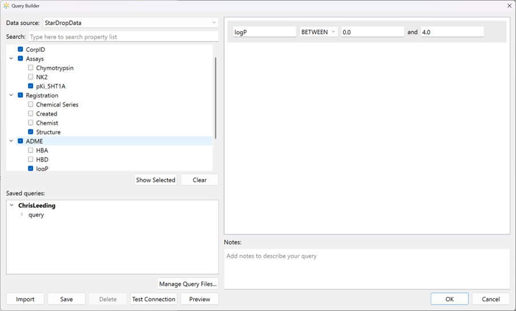Click the Show Selected button
516x311 pixels.
[155, 180]
